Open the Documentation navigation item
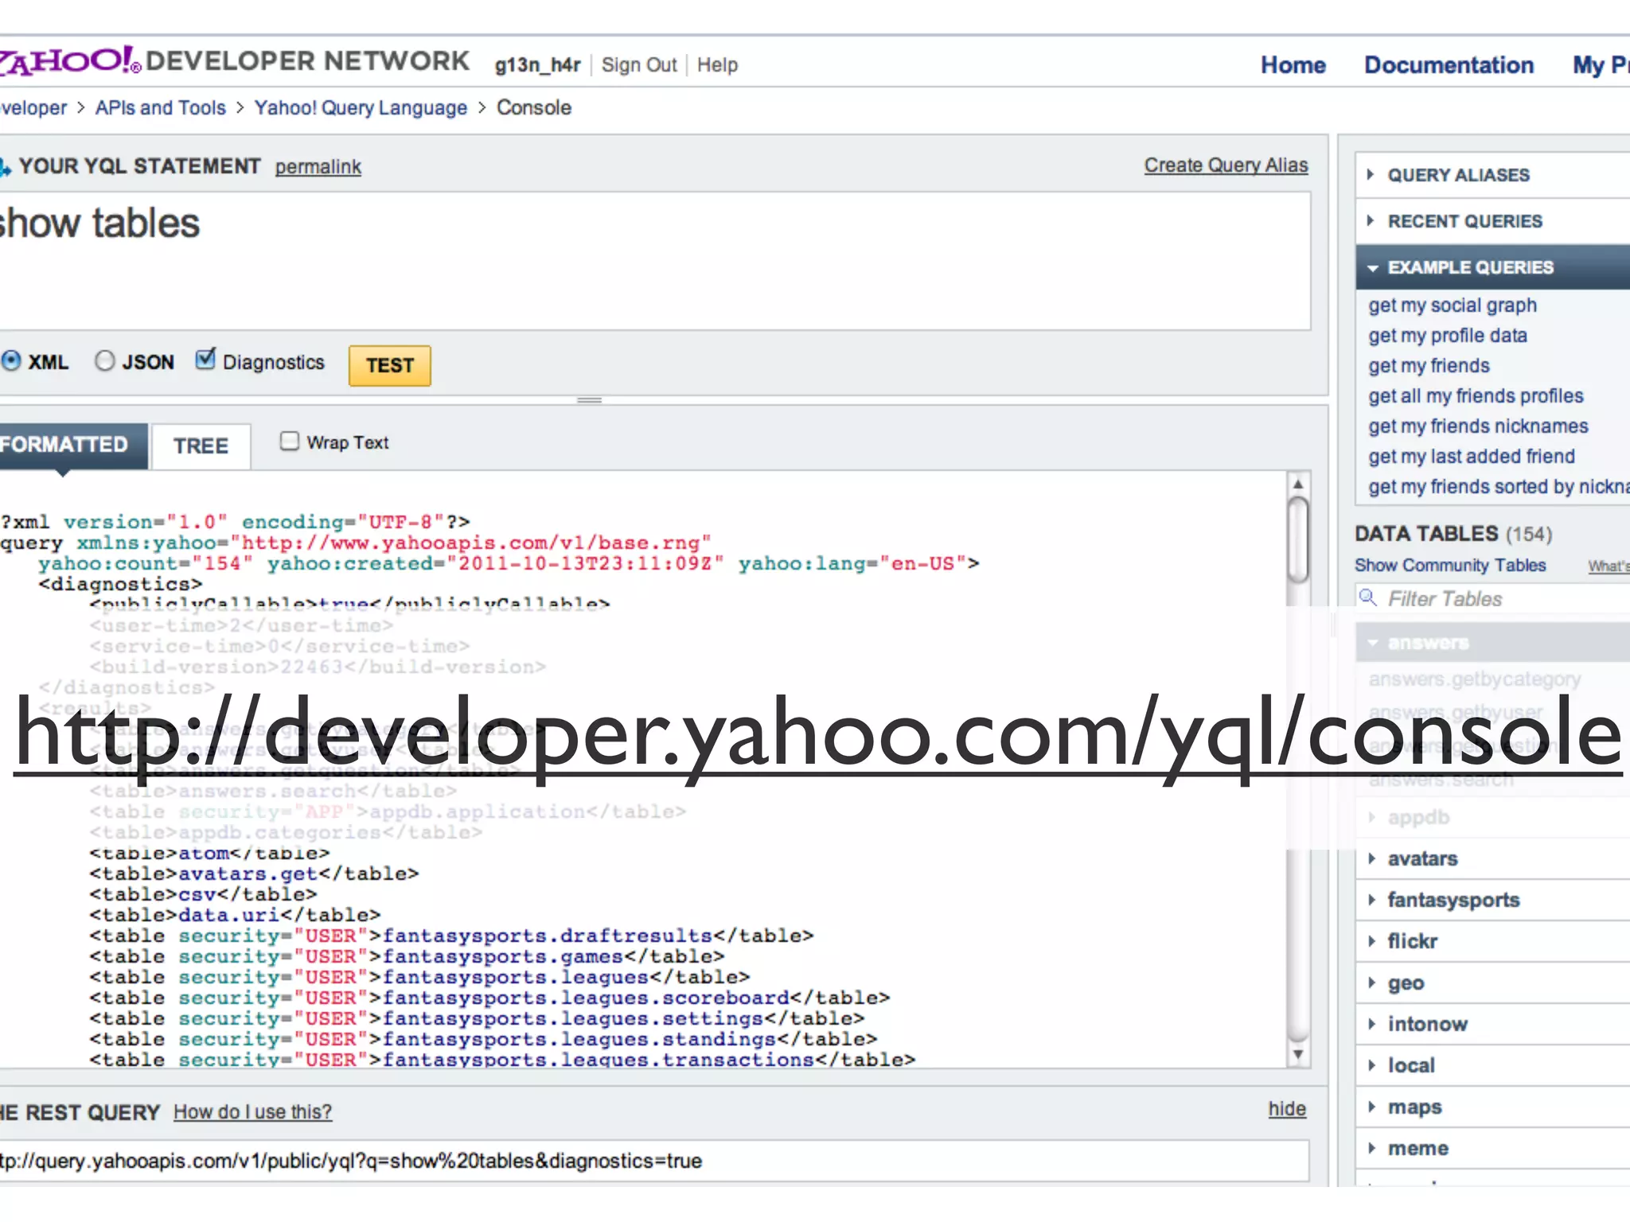The image size is (1630, 1222). pos(1449,65)
